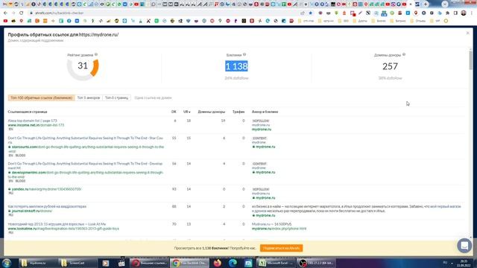The image size is (477, 268).
Task: Open the Windows Start button
Action: coord(7,263)
